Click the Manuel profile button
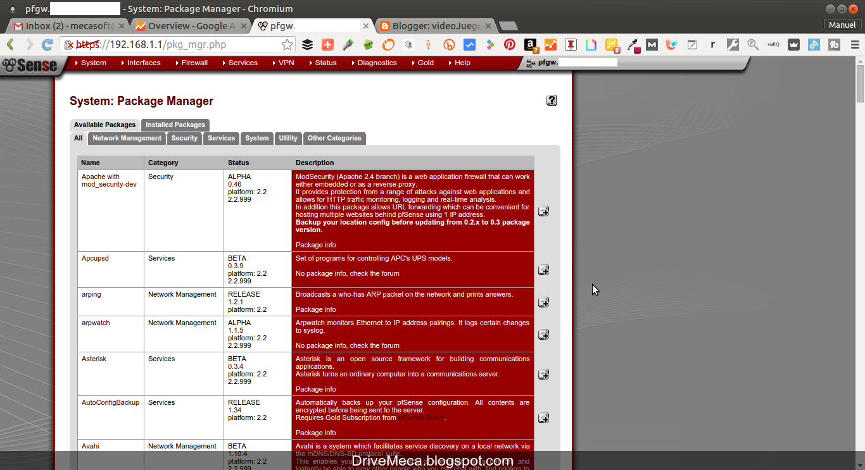The width and height of the screenshot is (865, 470). point(842,25)
